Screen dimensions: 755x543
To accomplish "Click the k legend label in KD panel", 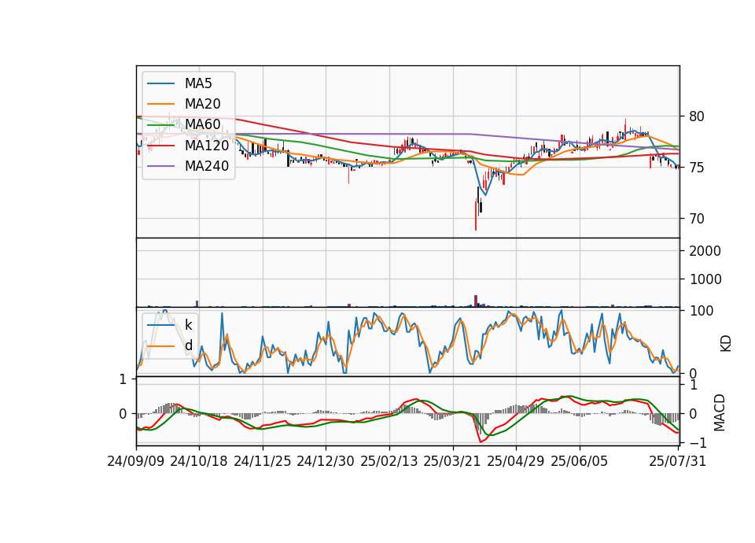I will [x=188, y=325].
